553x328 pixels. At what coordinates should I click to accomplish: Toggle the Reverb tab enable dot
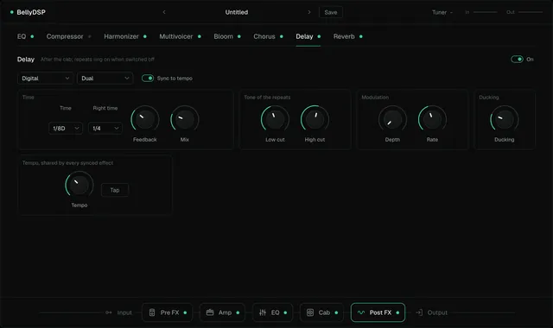pyautogui.click(x=361, y=36)
